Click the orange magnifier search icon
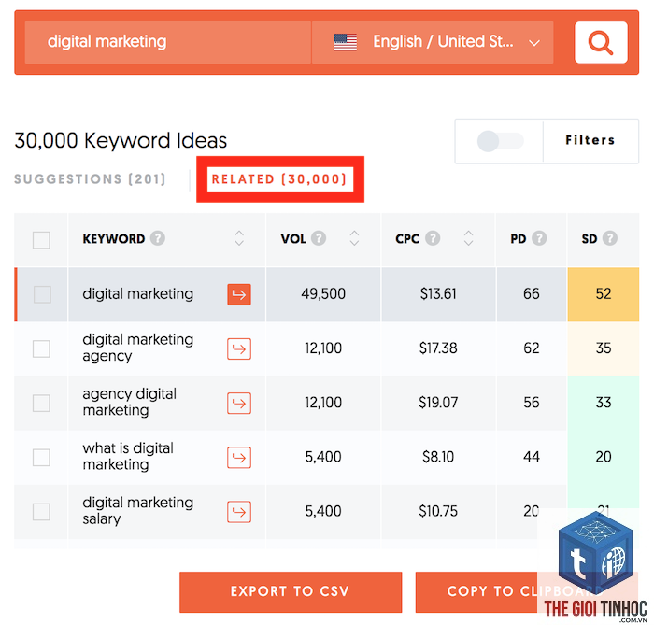 click(x=601, y=43)
